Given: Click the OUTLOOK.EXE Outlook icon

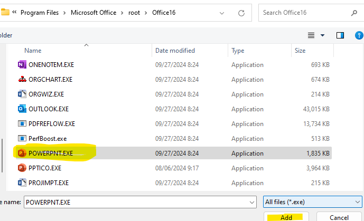Looking at the screenshot, I should pyautogui.click(x=22, y=109).
